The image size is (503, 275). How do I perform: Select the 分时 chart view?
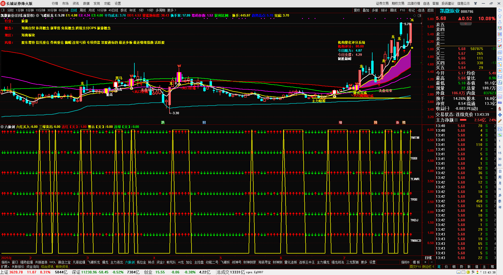click(10, 10)
